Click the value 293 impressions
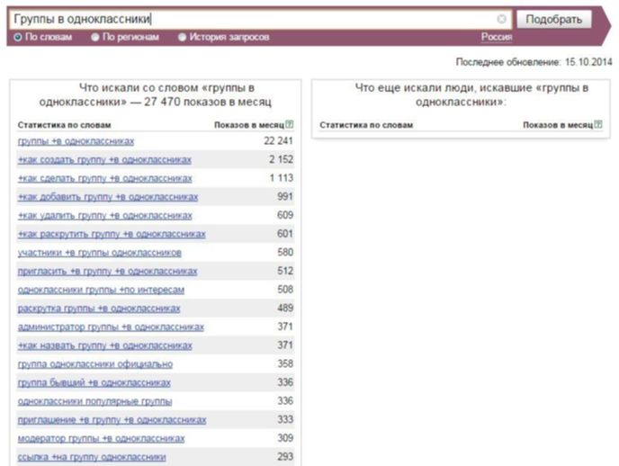619x466 pixels. [285, 456]
